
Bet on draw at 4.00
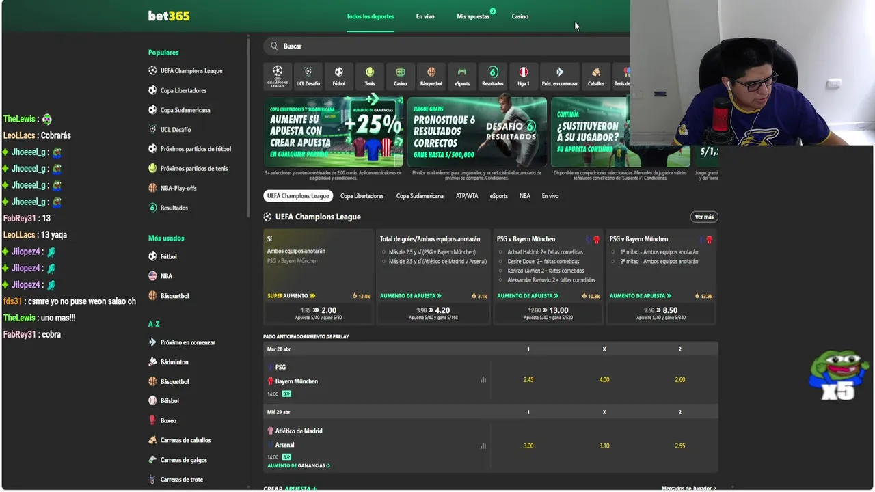(x=604, y=379)
